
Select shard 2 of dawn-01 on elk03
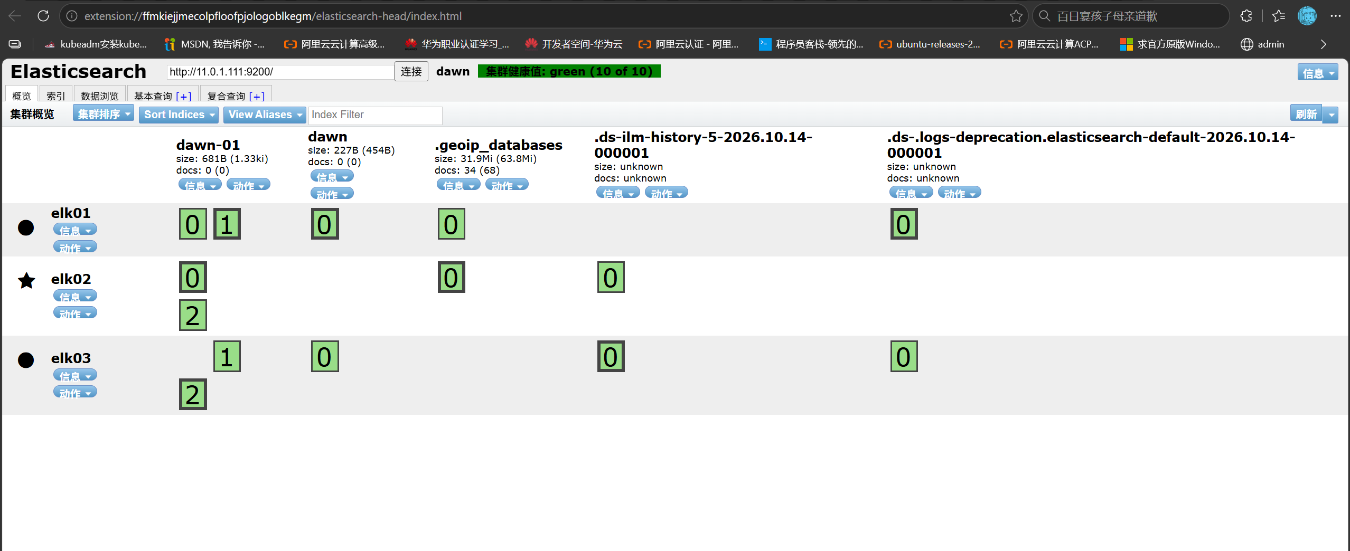pos(193,394)
